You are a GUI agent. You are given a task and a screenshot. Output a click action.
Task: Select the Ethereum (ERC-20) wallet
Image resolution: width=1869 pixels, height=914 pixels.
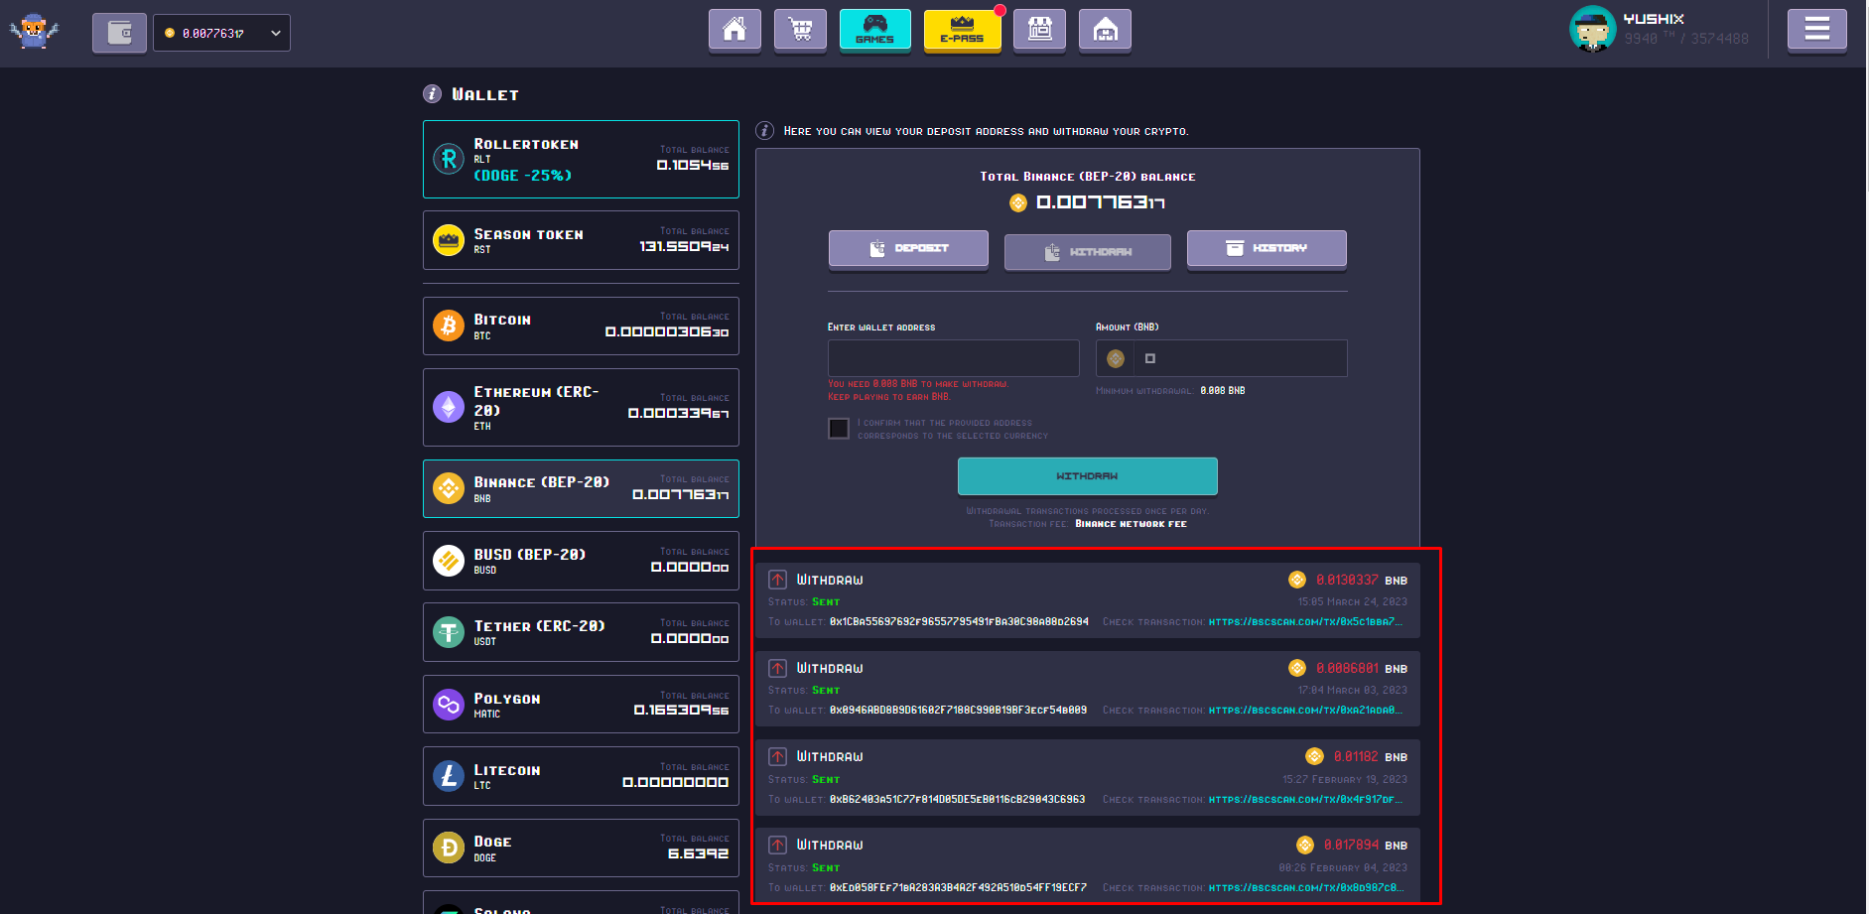point(581,408)
